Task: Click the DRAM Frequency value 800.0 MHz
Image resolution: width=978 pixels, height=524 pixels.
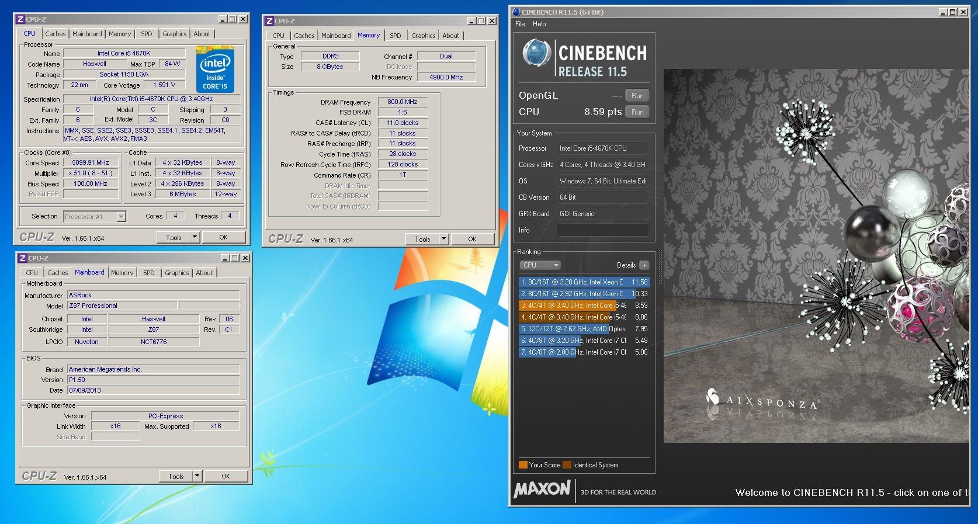Action: (403, 102)
